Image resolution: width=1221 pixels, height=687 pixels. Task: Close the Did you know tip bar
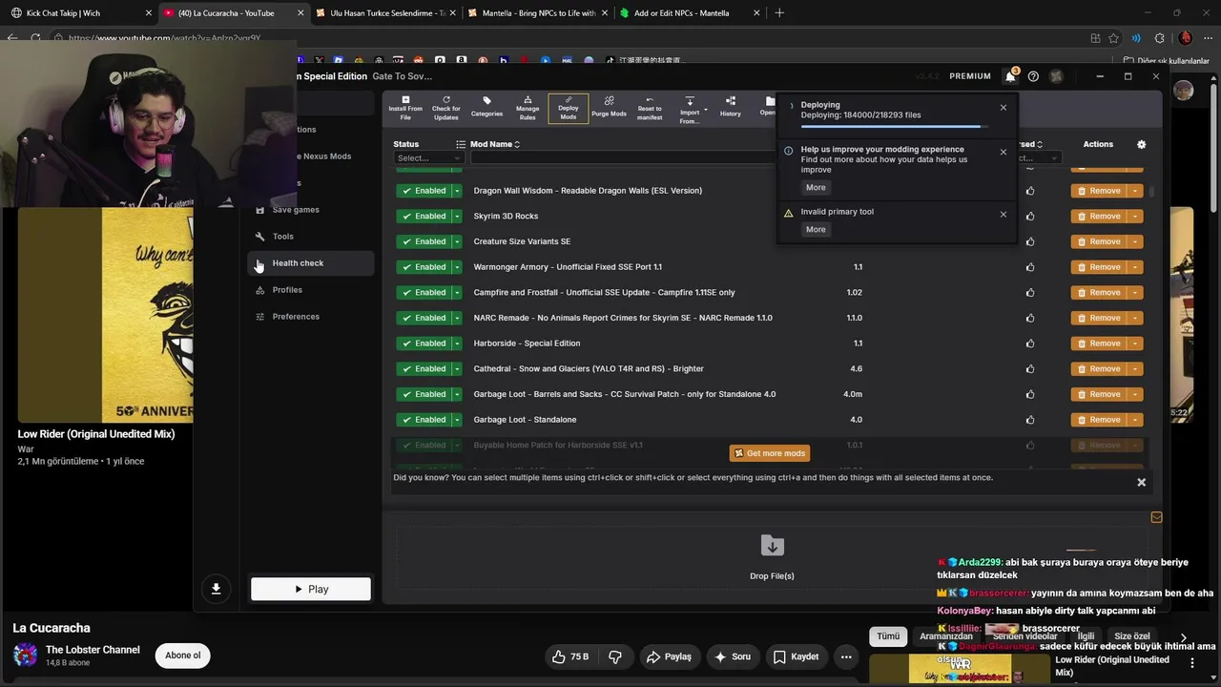click(x=1141, y=483)
